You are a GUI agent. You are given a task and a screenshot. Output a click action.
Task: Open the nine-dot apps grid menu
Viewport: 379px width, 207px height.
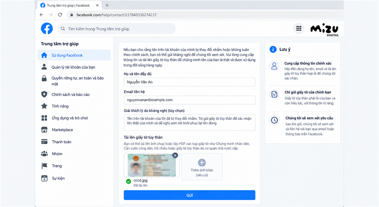(x=299, y=29)
